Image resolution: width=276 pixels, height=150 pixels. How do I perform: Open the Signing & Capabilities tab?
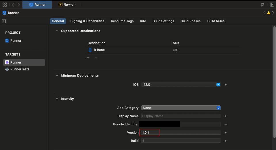(87, 21)
